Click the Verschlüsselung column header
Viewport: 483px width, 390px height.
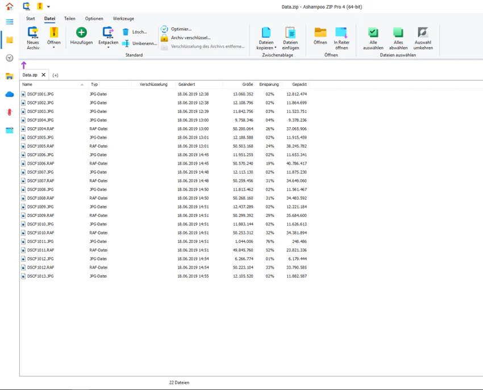click(153, 85)
